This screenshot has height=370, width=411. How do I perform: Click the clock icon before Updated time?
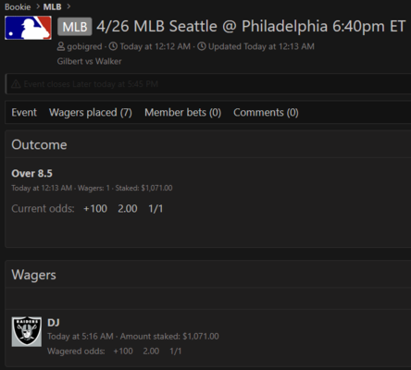[202, 46]
